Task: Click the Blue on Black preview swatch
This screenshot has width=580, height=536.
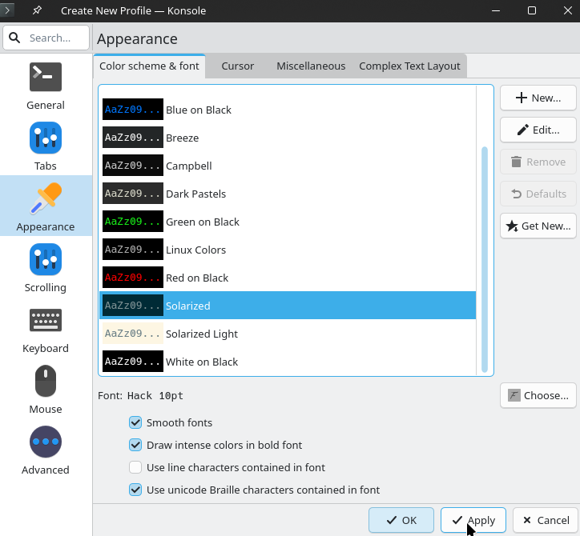Action: click(133, 110)
